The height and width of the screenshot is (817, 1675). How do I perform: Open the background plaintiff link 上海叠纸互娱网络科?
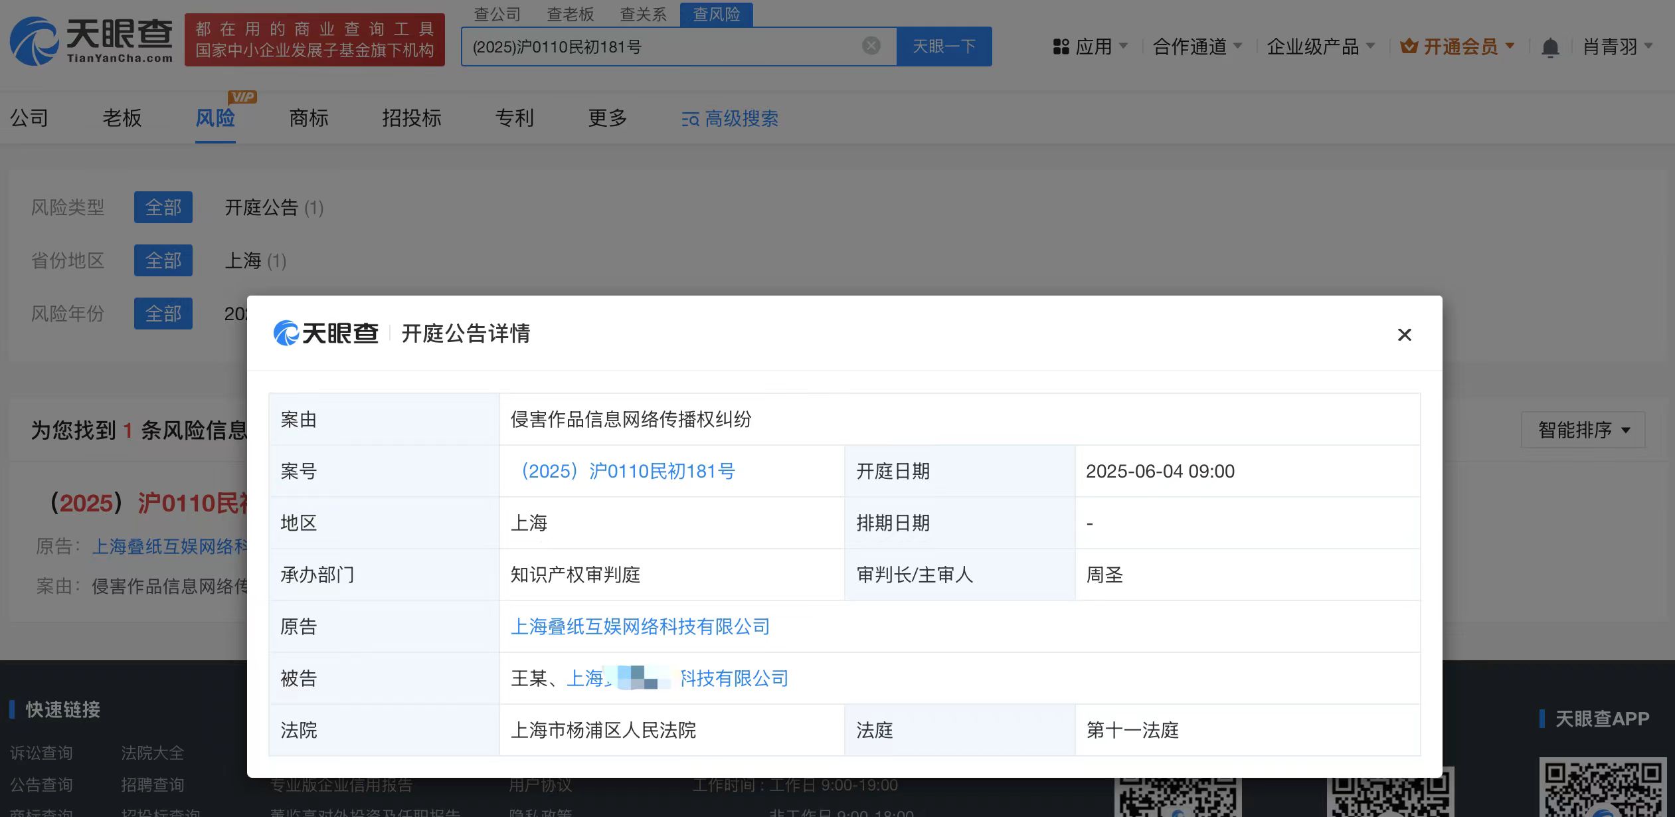tap(169, 546)
